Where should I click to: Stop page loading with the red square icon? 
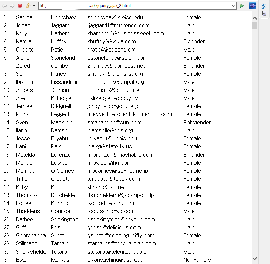coord(20,6)
